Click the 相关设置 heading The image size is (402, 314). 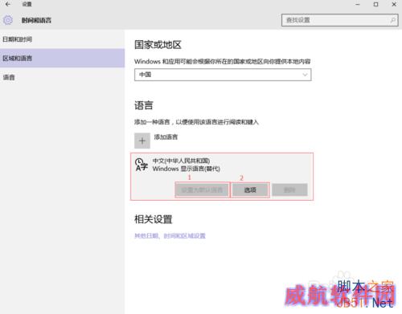(x=154, y=219)
